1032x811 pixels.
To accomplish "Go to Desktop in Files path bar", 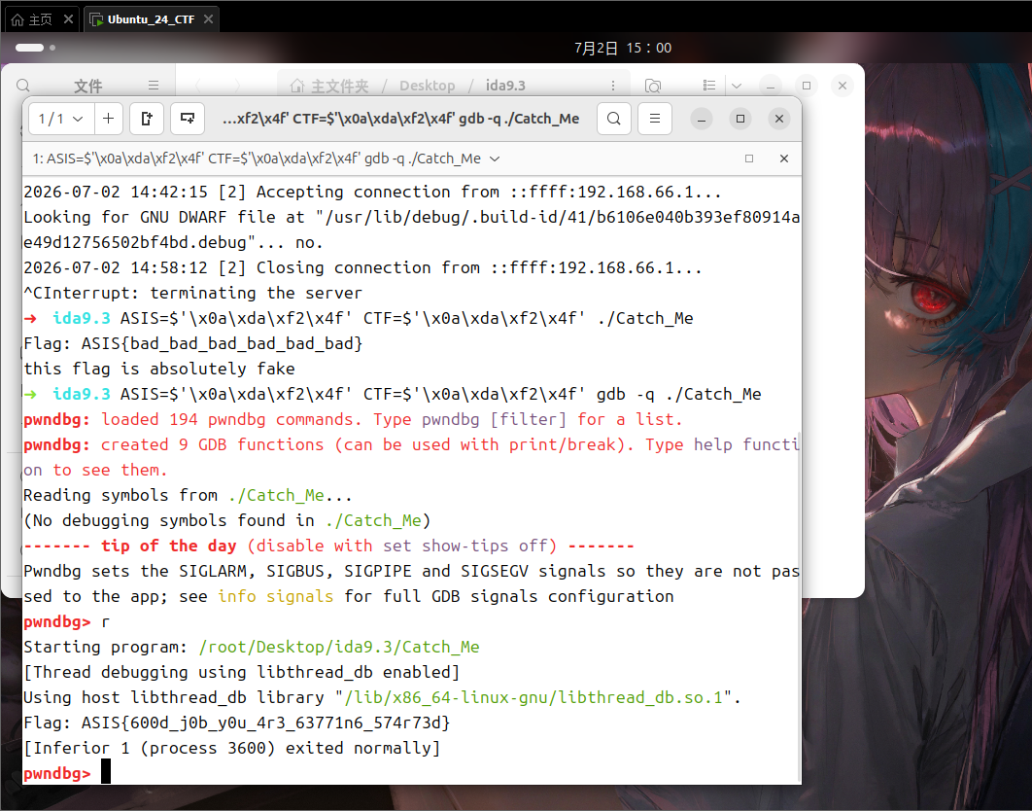I will click(x=428, y=86).
